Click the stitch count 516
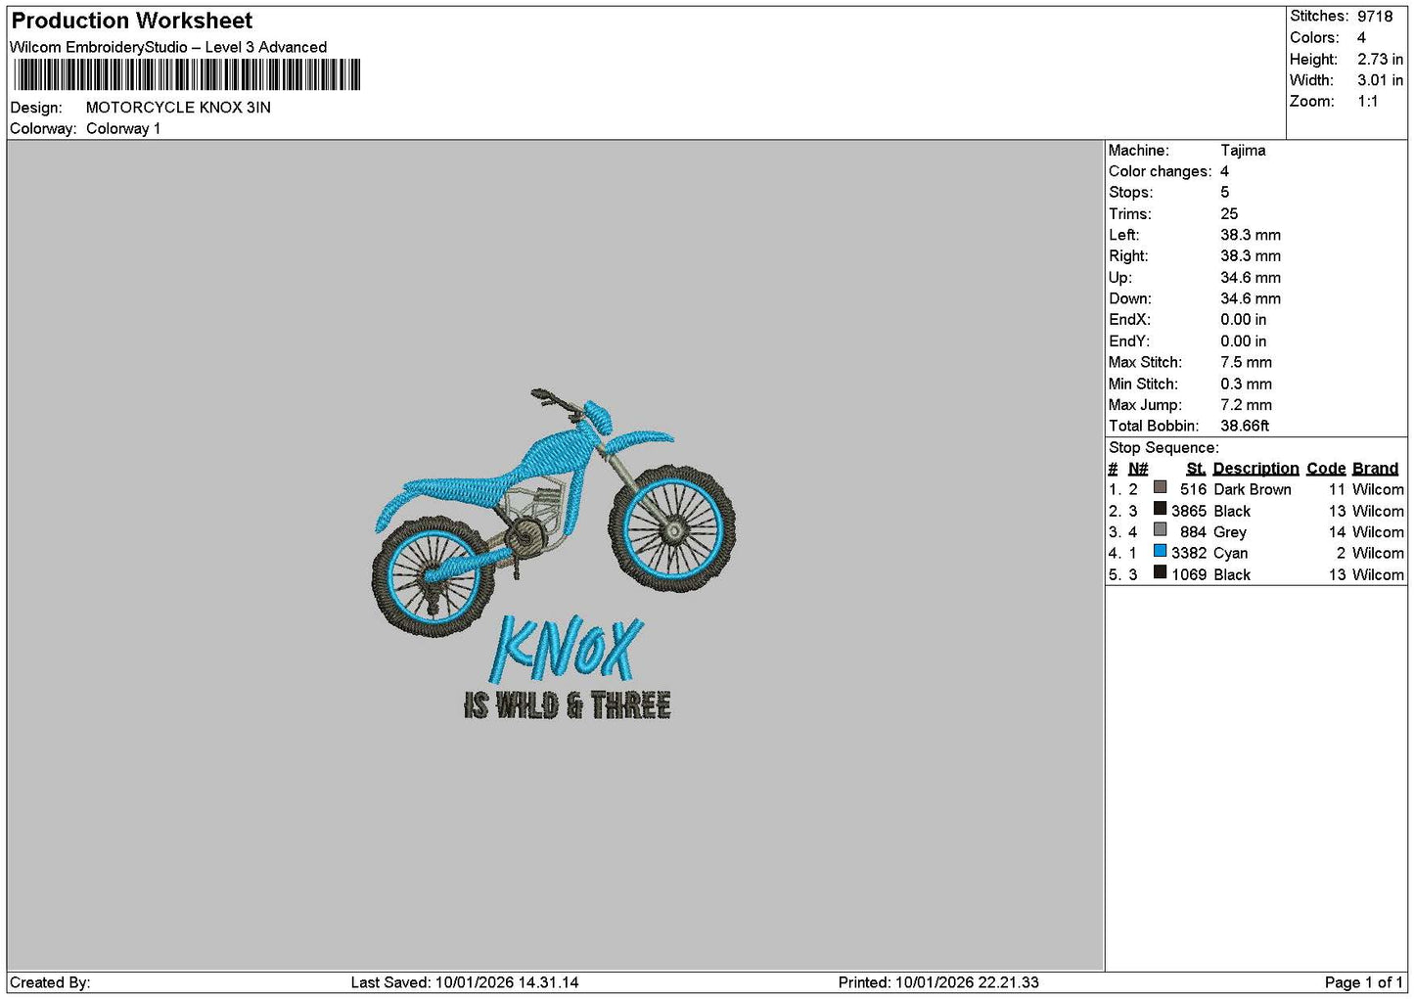Image resolution: width=1414 pixels, height=999 pixels. tap(1193, 490)
